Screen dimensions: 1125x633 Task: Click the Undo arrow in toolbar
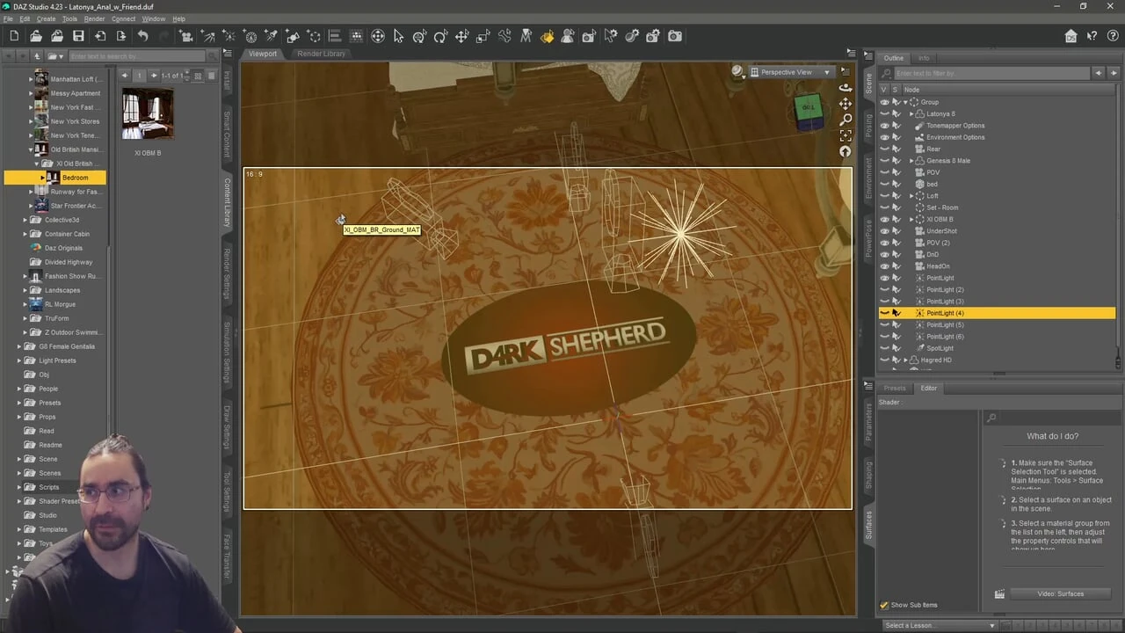[142, 36]
